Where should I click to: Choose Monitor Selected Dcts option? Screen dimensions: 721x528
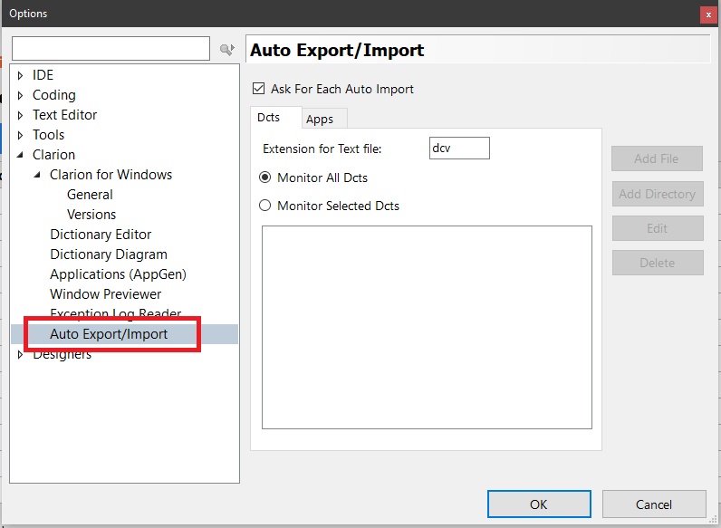pyautogui.click(x=265, y=206)
